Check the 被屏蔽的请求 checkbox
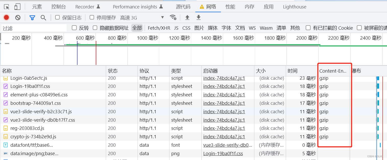The image size is (387, 160). click(359, 28)
